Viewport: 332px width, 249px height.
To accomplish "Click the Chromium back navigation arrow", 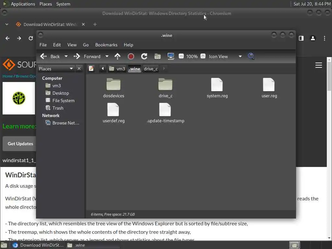I will click(7, 38).
